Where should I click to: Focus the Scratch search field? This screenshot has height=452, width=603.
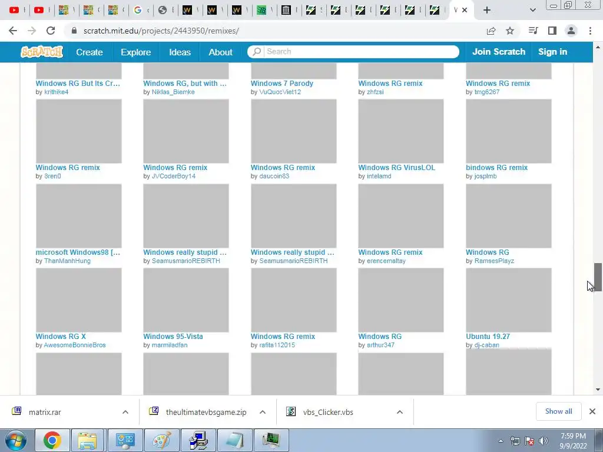pos(361,52)
